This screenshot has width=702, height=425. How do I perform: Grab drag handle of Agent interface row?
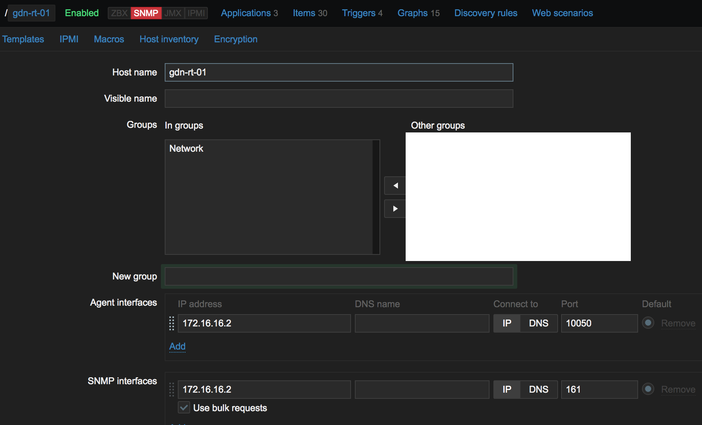[172, 323]
